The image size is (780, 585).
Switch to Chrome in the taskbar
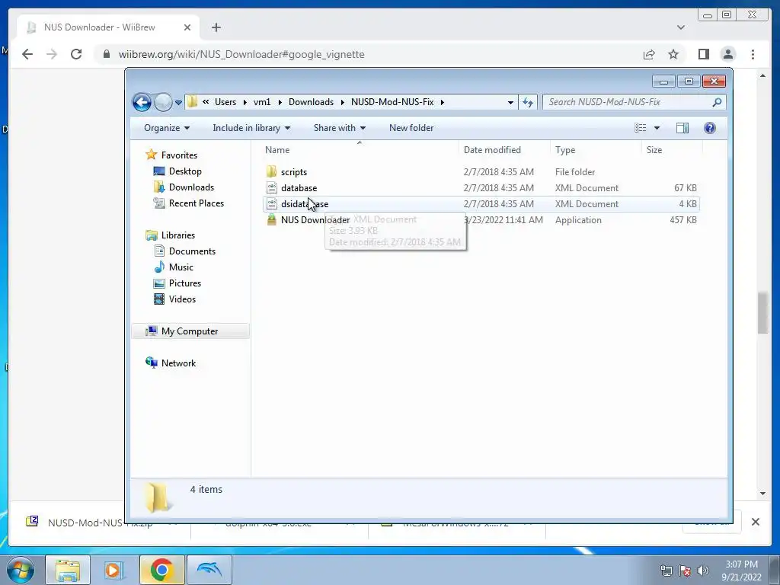pos(161,570)
